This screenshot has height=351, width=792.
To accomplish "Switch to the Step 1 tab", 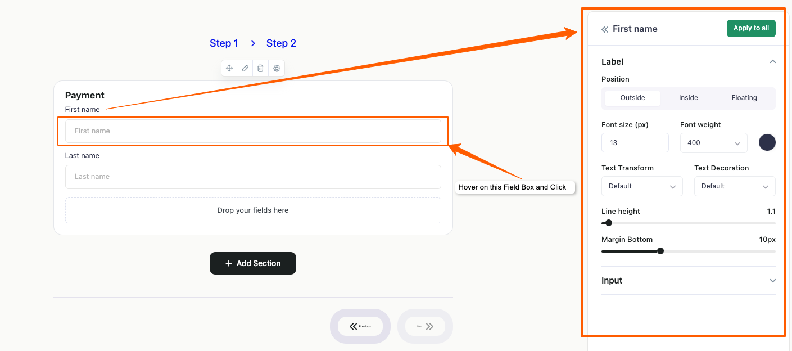I will click(224, 43).
